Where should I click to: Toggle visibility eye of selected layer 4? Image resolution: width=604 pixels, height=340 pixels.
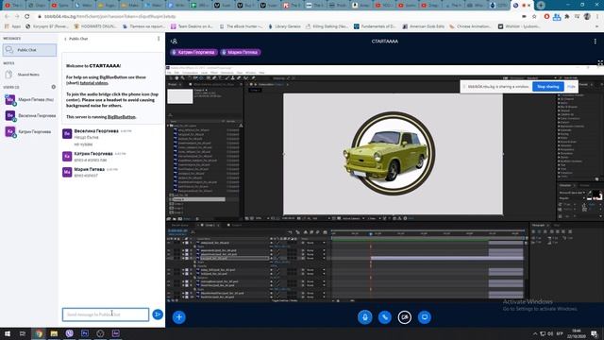click(x=169, y=258)
